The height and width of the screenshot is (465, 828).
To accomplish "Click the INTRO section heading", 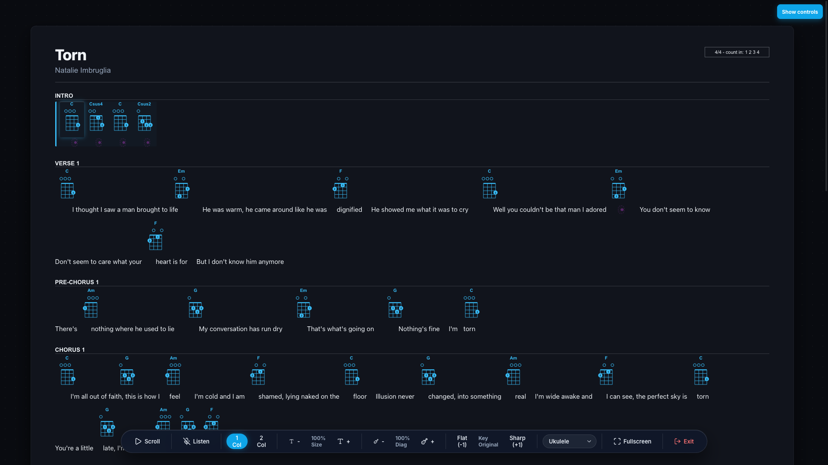I will [64, 96].
